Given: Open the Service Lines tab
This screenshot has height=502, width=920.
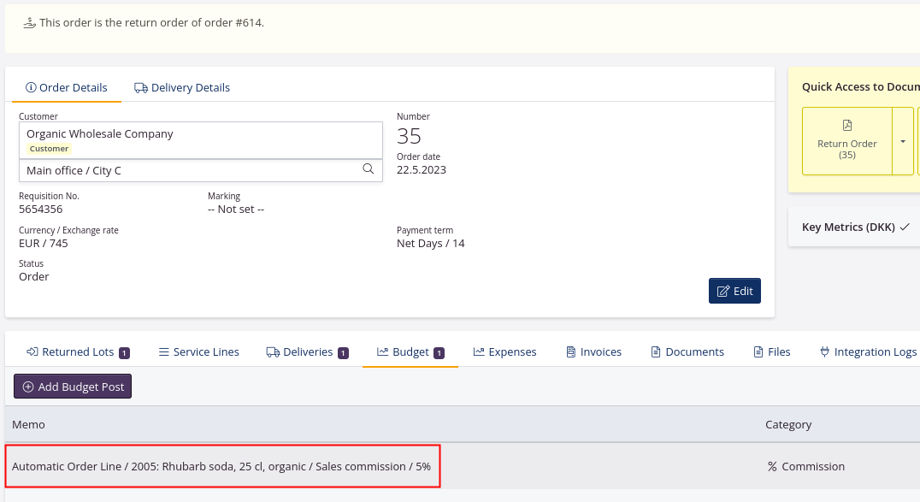Looking at the screenshot, I should pos(198,352).
